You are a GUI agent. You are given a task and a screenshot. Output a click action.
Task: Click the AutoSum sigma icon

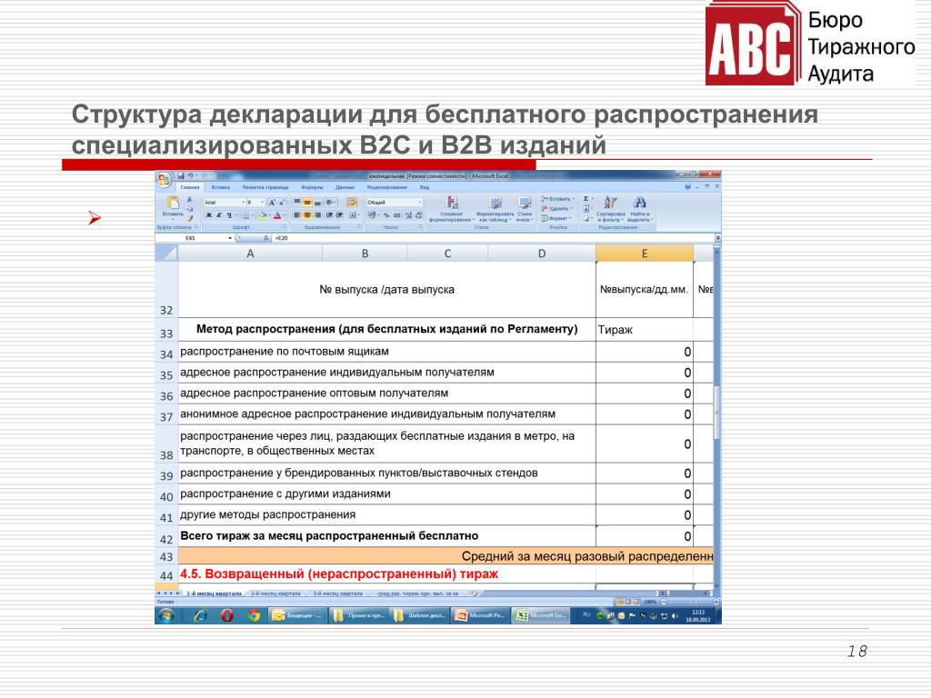(x=586, y=199)
